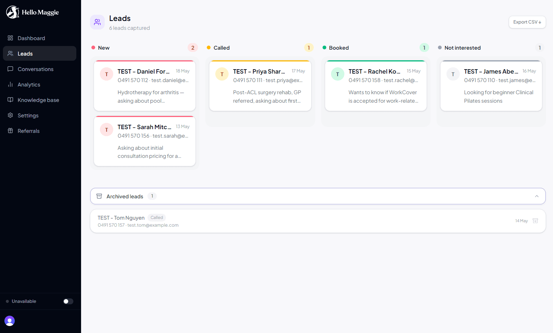
Task: Click 'Hydrotherapy for arthritis' note text
Action: pos(150,96)
